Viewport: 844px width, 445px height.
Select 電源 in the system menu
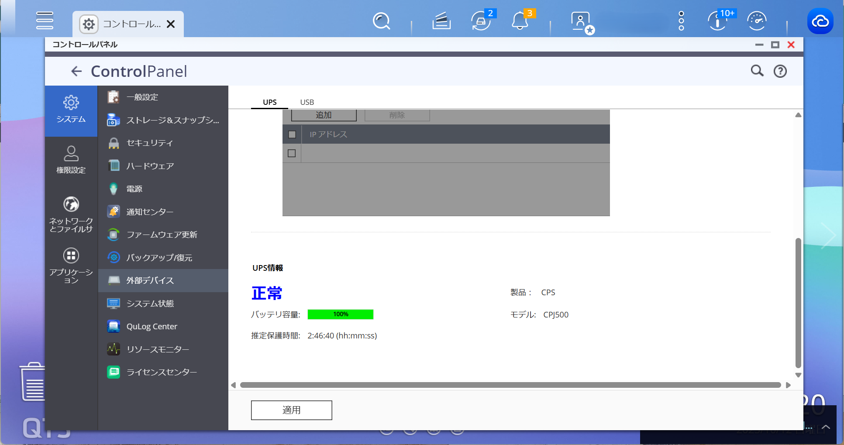[134, 189]
